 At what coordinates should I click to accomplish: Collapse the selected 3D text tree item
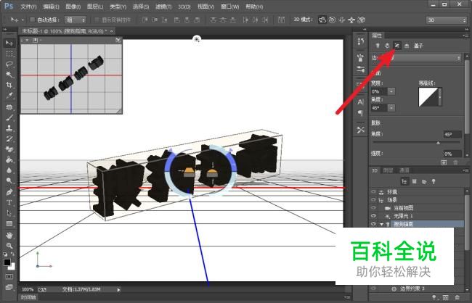click(x=382, y=224)
